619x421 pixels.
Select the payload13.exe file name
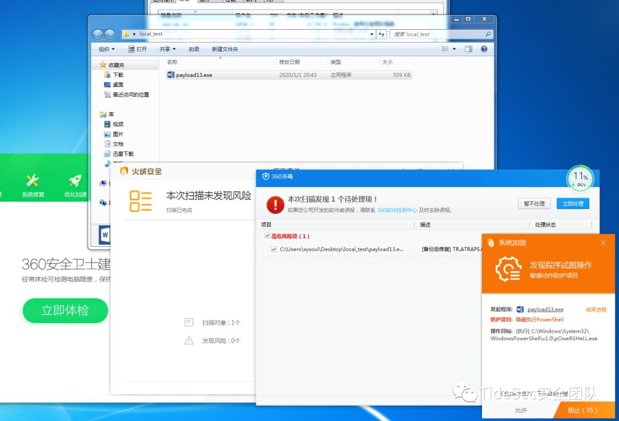(194, 75)
